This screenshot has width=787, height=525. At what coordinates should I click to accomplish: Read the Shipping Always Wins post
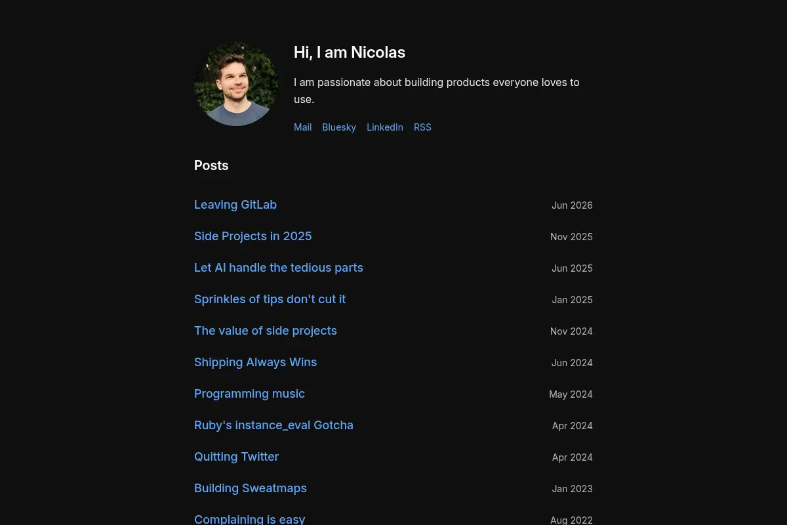click(255, 362)
